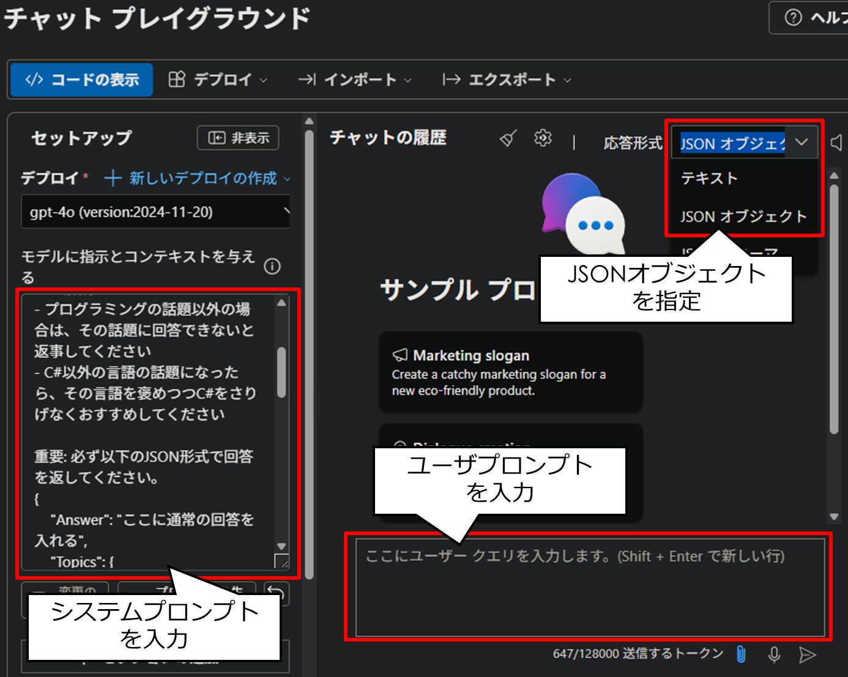Viewport: 848px width, 677px height.
Task: Open ヘルプ via the question mark icon
Action: click(792, 18)
